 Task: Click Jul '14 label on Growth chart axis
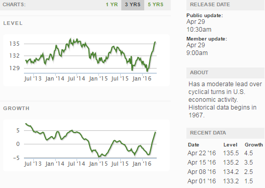pyautogui.click(x=77, y=164)
